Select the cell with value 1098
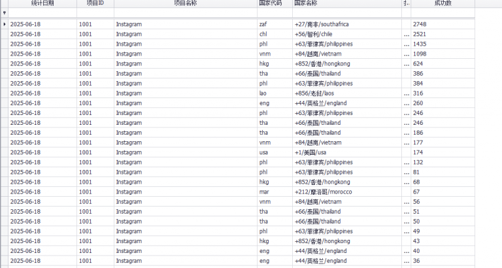The width and height of the screenshot is (502, 268). click(443, 54)
